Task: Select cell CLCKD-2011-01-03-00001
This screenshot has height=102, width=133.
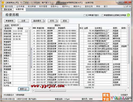Action: click(x=68, y=75)
